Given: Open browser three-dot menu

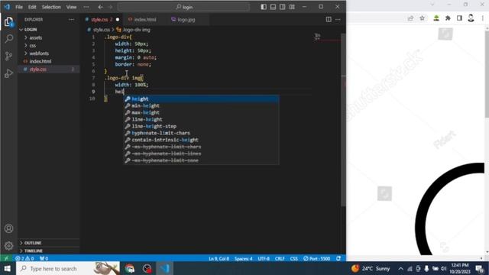Looking at the screenshot, I should [x=482, y=18].
